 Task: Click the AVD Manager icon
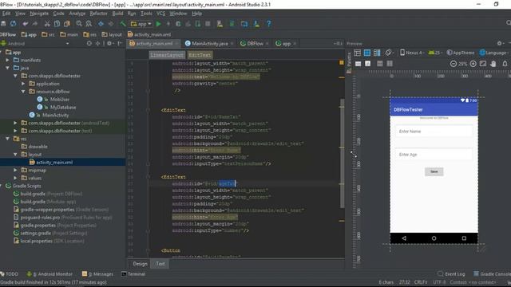(x=220, y=24)
